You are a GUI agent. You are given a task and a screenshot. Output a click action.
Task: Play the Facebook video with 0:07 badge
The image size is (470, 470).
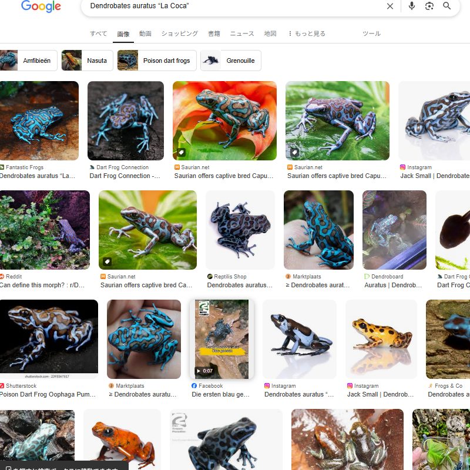pos(221,339)
